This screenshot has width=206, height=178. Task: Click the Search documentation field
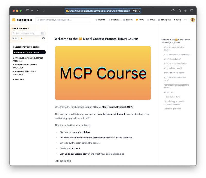(x=29, y=33)
